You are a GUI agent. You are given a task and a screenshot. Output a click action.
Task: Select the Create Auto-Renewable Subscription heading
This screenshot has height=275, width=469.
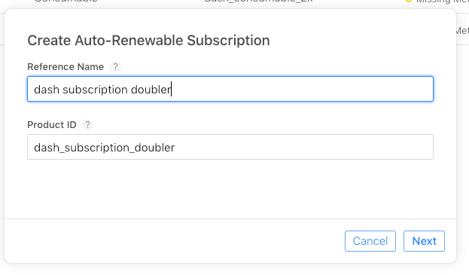pos(148,41)
